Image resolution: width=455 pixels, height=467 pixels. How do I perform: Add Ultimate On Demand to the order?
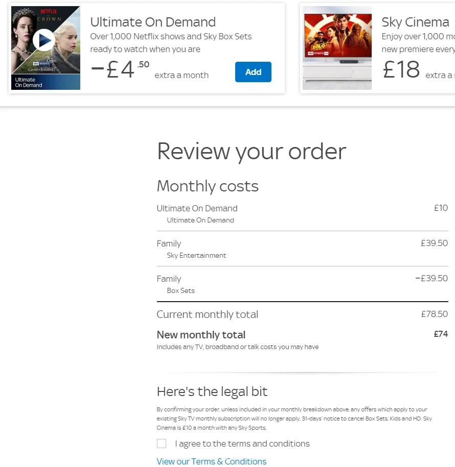point(253,72)
